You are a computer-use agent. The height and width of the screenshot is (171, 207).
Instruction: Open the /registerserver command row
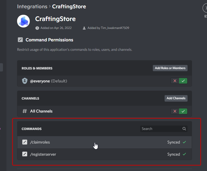tap(88, 154)
